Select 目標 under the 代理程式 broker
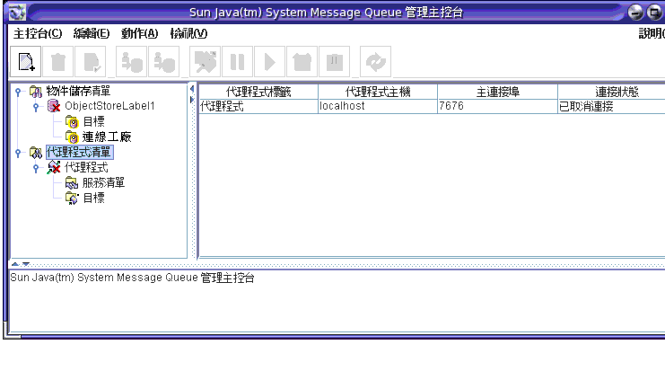This screenshot has height=371, width=665. coord(93,199)
